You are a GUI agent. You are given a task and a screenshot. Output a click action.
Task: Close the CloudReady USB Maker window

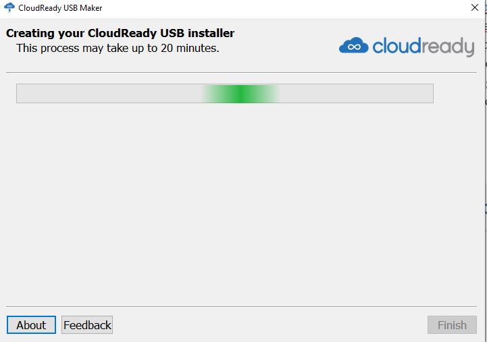[x=475, y=8]
